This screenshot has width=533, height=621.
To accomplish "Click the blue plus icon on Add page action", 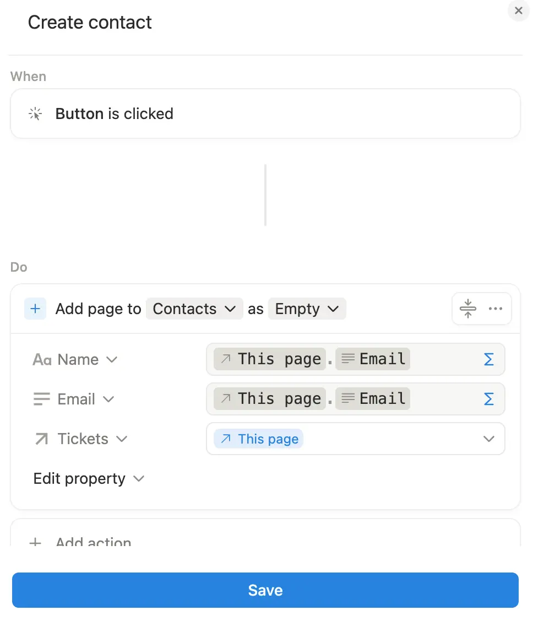I will [35, 309].
